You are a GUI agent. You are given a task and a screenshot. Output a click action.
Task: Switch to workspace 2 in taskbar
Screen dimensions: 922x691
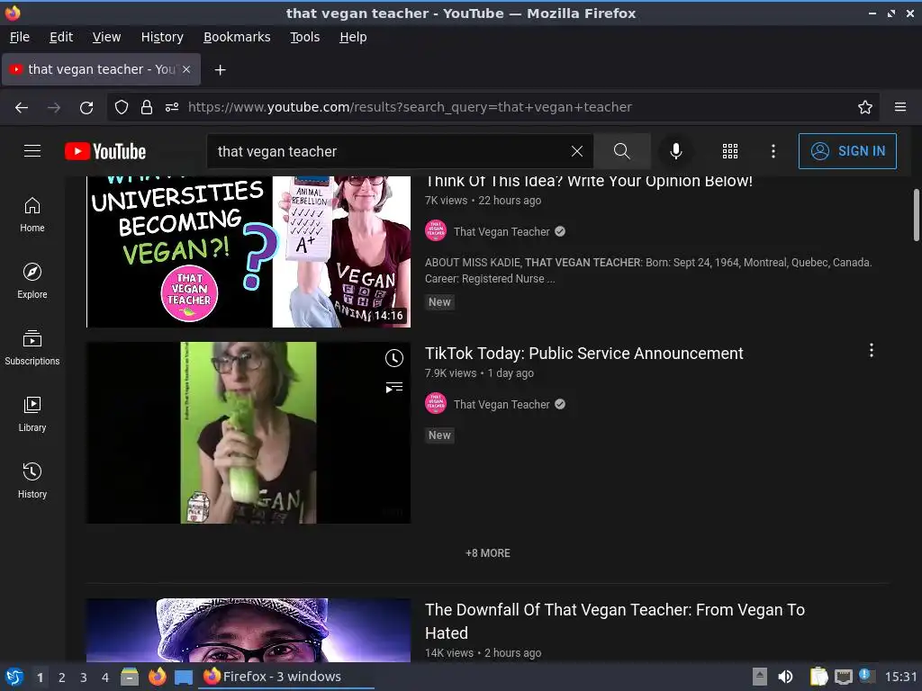point(62,678)
